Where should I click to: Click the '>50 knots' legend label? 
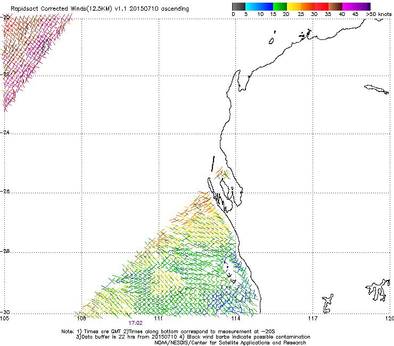379,14
